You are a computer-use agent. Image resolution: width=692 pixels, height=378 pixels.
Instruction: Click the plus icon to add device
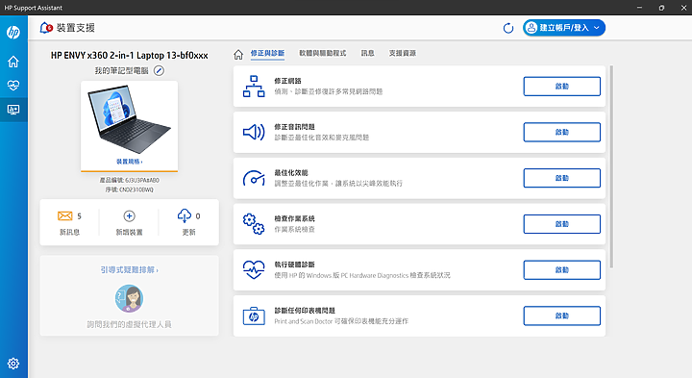coord(129,216)
